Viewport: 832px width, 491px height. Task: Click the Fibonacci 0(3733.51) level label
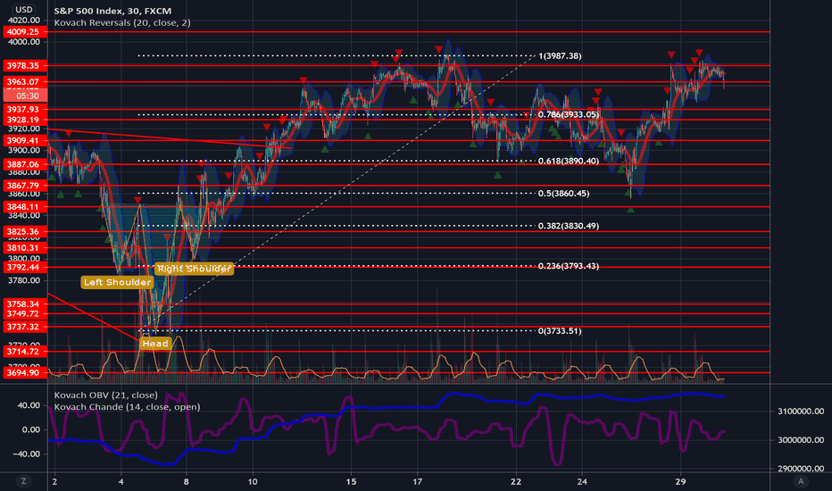[x=560, y=330]
